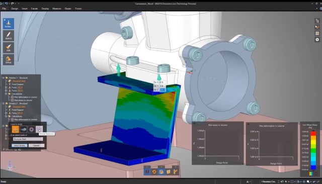
Task: Choose the structural study icon (orange)
Action: coord(16,129)
